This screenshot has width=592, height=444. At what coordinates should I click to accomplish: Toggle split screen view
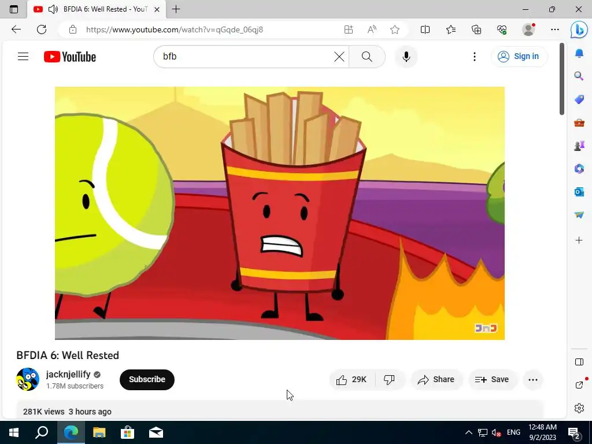pyautogui.click(x=425, y=29)
